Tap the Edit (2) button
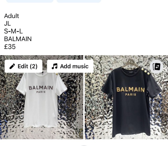The width and height of the screenshot is (168, 146). 23,66
